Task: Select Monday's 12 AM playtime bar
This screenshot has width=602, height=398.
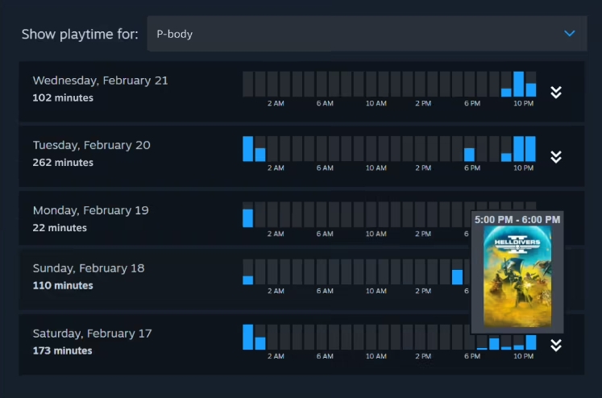Action: [x=247, y=218]
